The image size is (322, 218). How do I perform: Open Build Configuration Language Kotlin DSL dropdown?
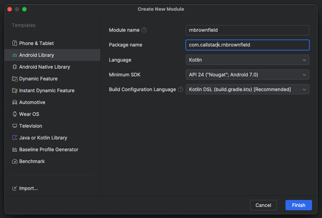click(247, 89)
